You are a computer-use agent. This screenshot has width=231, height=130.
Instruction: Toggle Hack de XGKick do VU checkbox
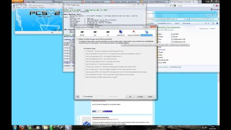[84, 64]
